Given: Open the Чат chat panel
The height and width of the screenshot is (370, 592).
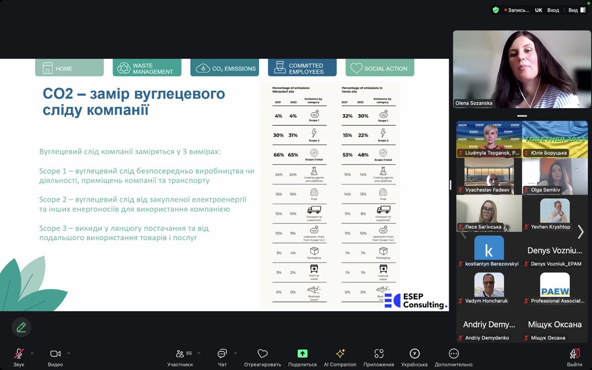Looking at the screenshot, I should pos(222,354).
